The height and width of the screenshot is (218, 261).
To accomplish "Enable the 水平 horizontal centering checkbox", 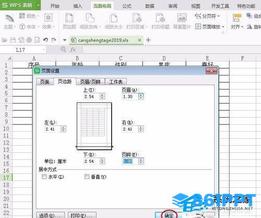I will 44,177.
